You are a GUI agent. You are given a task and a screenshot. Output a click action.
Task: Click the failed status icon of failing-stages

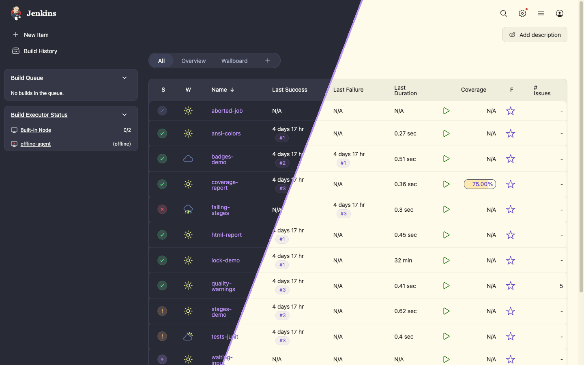click(x=162, y=209)
